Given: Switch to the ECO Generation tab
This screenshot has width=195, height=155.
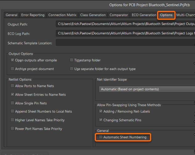Looking at the screenshot, I should pos(144,15).
